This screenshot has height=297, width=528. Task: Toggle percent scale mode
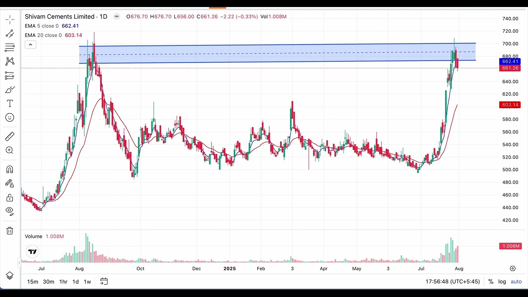point(491,281)
